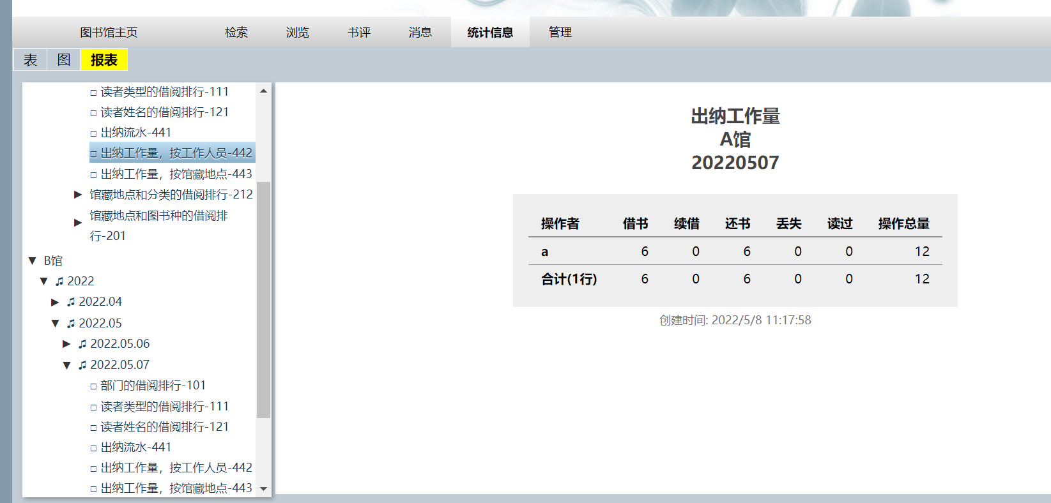Click the 操作总量 column header
The height and width of the screenshot is (503, 1051).
[x=903, y=224]
